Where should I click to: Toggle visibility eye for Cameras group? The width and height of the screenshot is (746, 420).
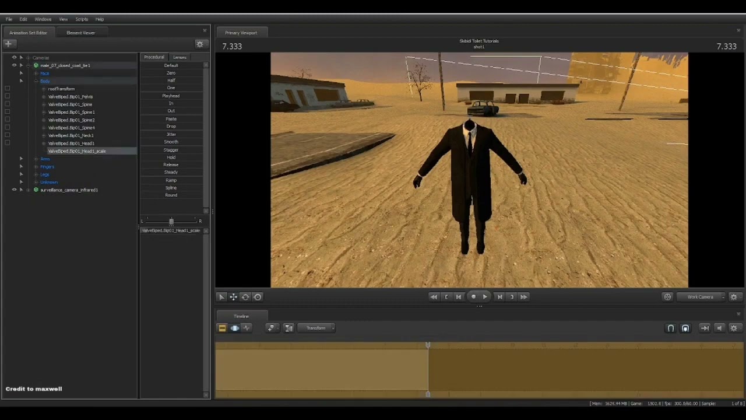click(14, 58)
